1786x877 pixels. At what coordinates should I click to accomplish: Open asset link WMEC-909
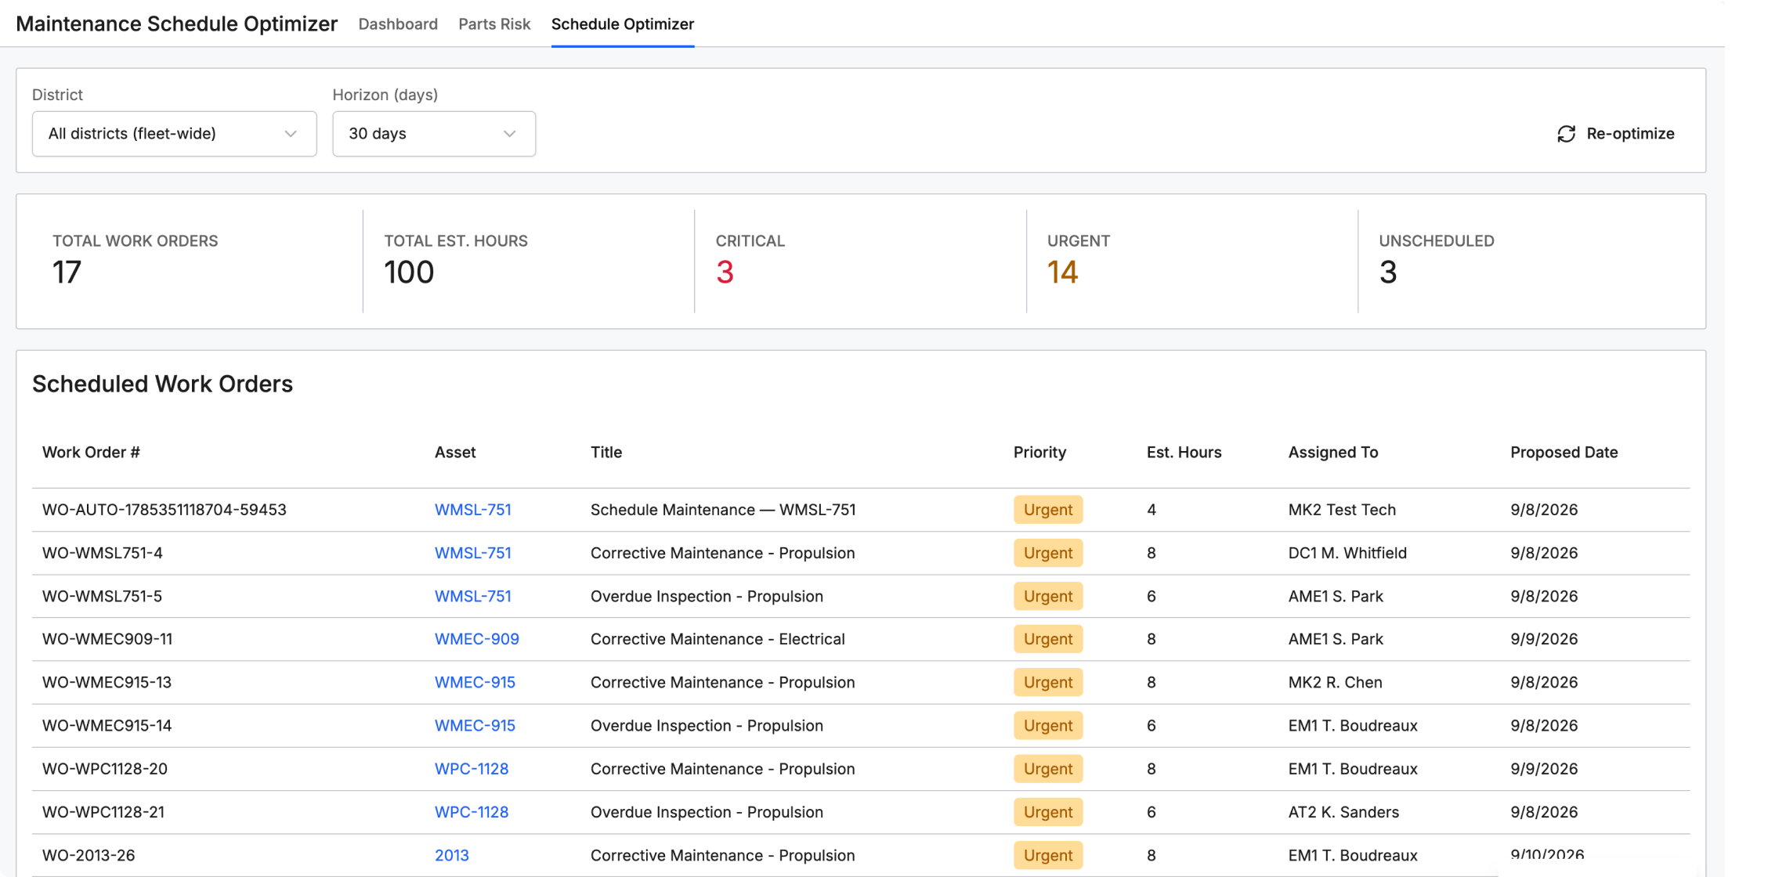pyautogui.click(x=477, y=639)
